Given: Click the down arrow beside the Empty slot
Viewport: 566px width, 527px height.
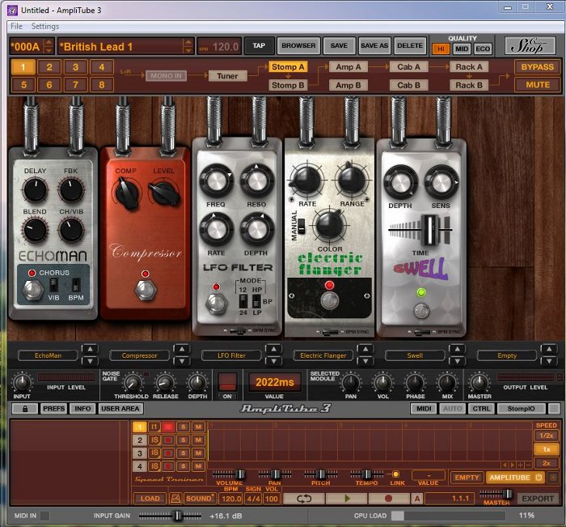Looking at the screenshot, I should tap(549, 361).
